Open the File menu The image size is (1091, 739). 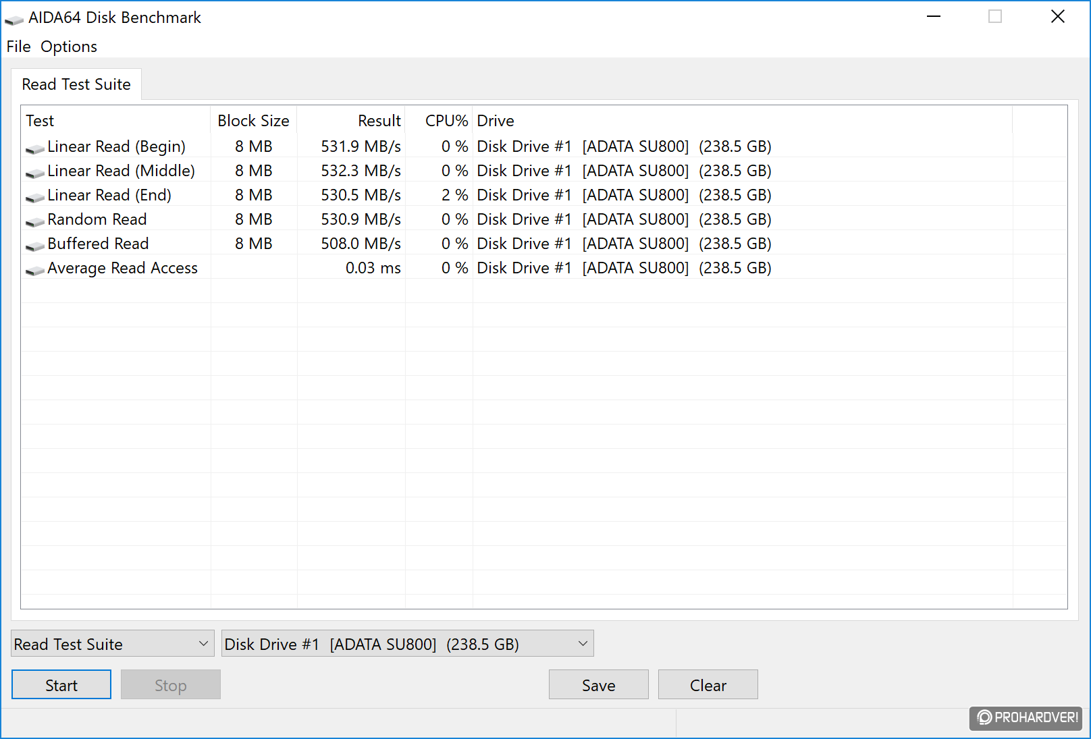(x=19, y=47)
